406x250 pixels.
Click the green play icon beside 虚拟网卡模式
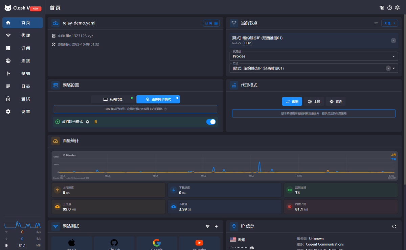pos(58,122)
